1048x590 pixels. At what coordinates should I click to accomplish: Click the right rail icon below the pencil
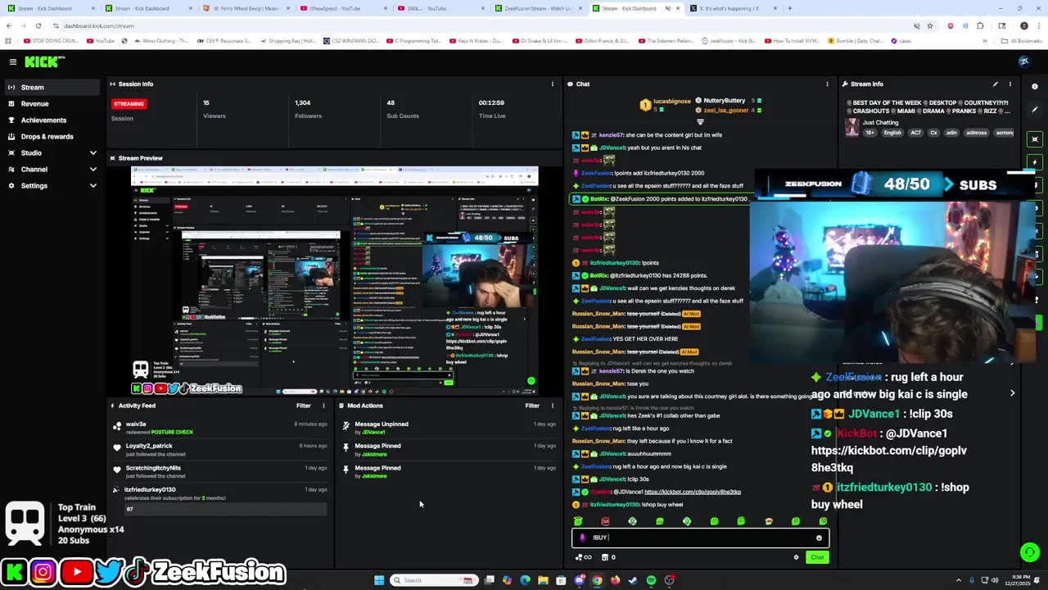click(x=1035, y=139)
